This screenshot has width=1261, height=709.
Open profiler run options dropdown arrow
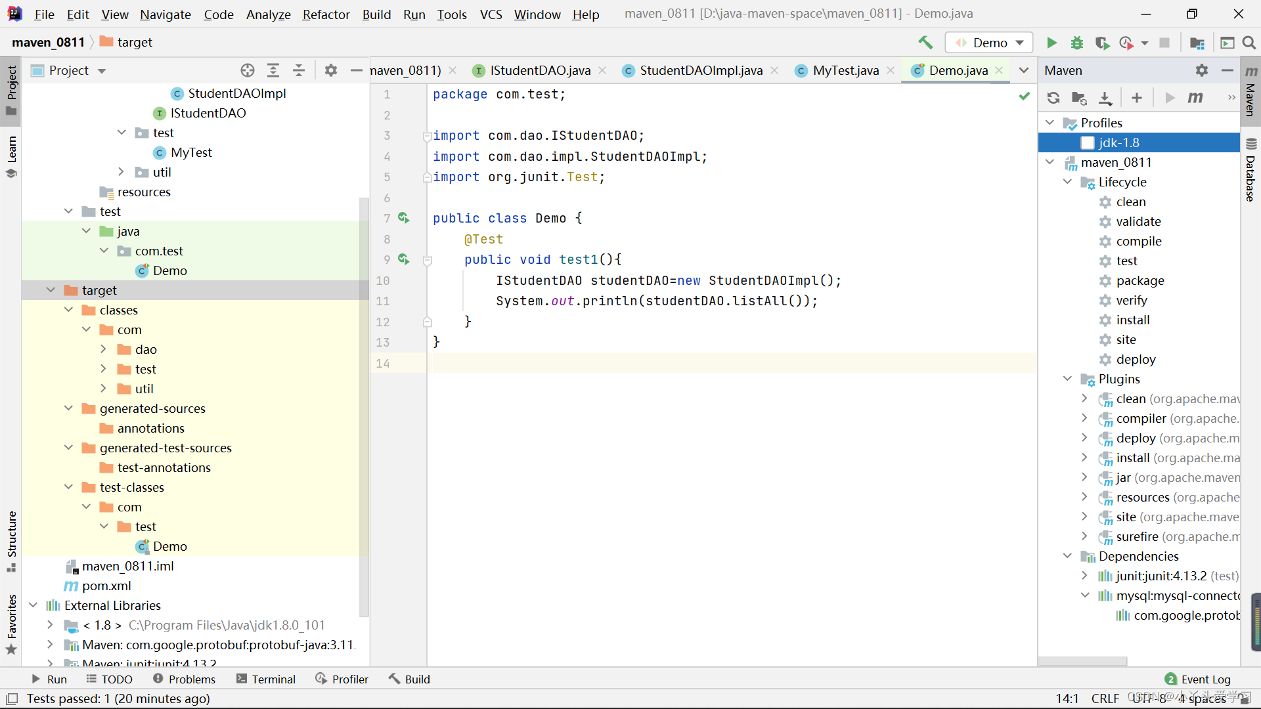point(1145,43)
